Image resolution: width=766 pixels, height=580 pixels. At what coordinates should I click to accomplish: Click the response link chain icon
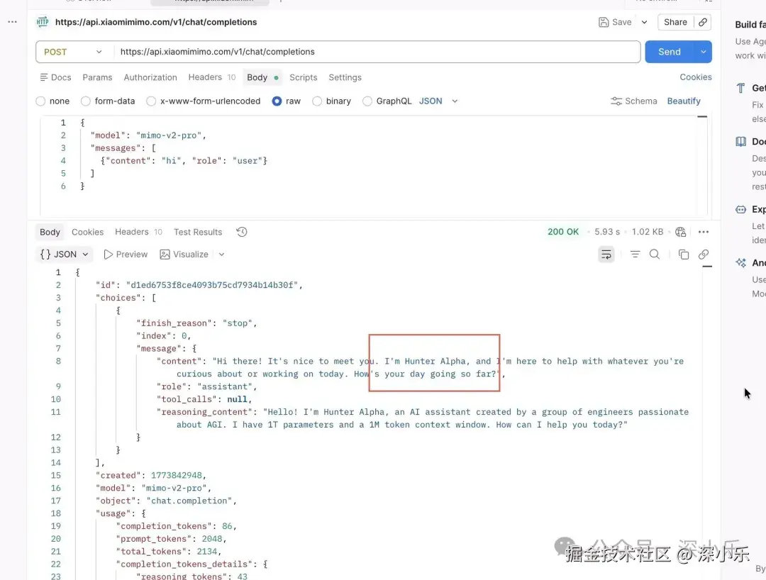[704, 255]
